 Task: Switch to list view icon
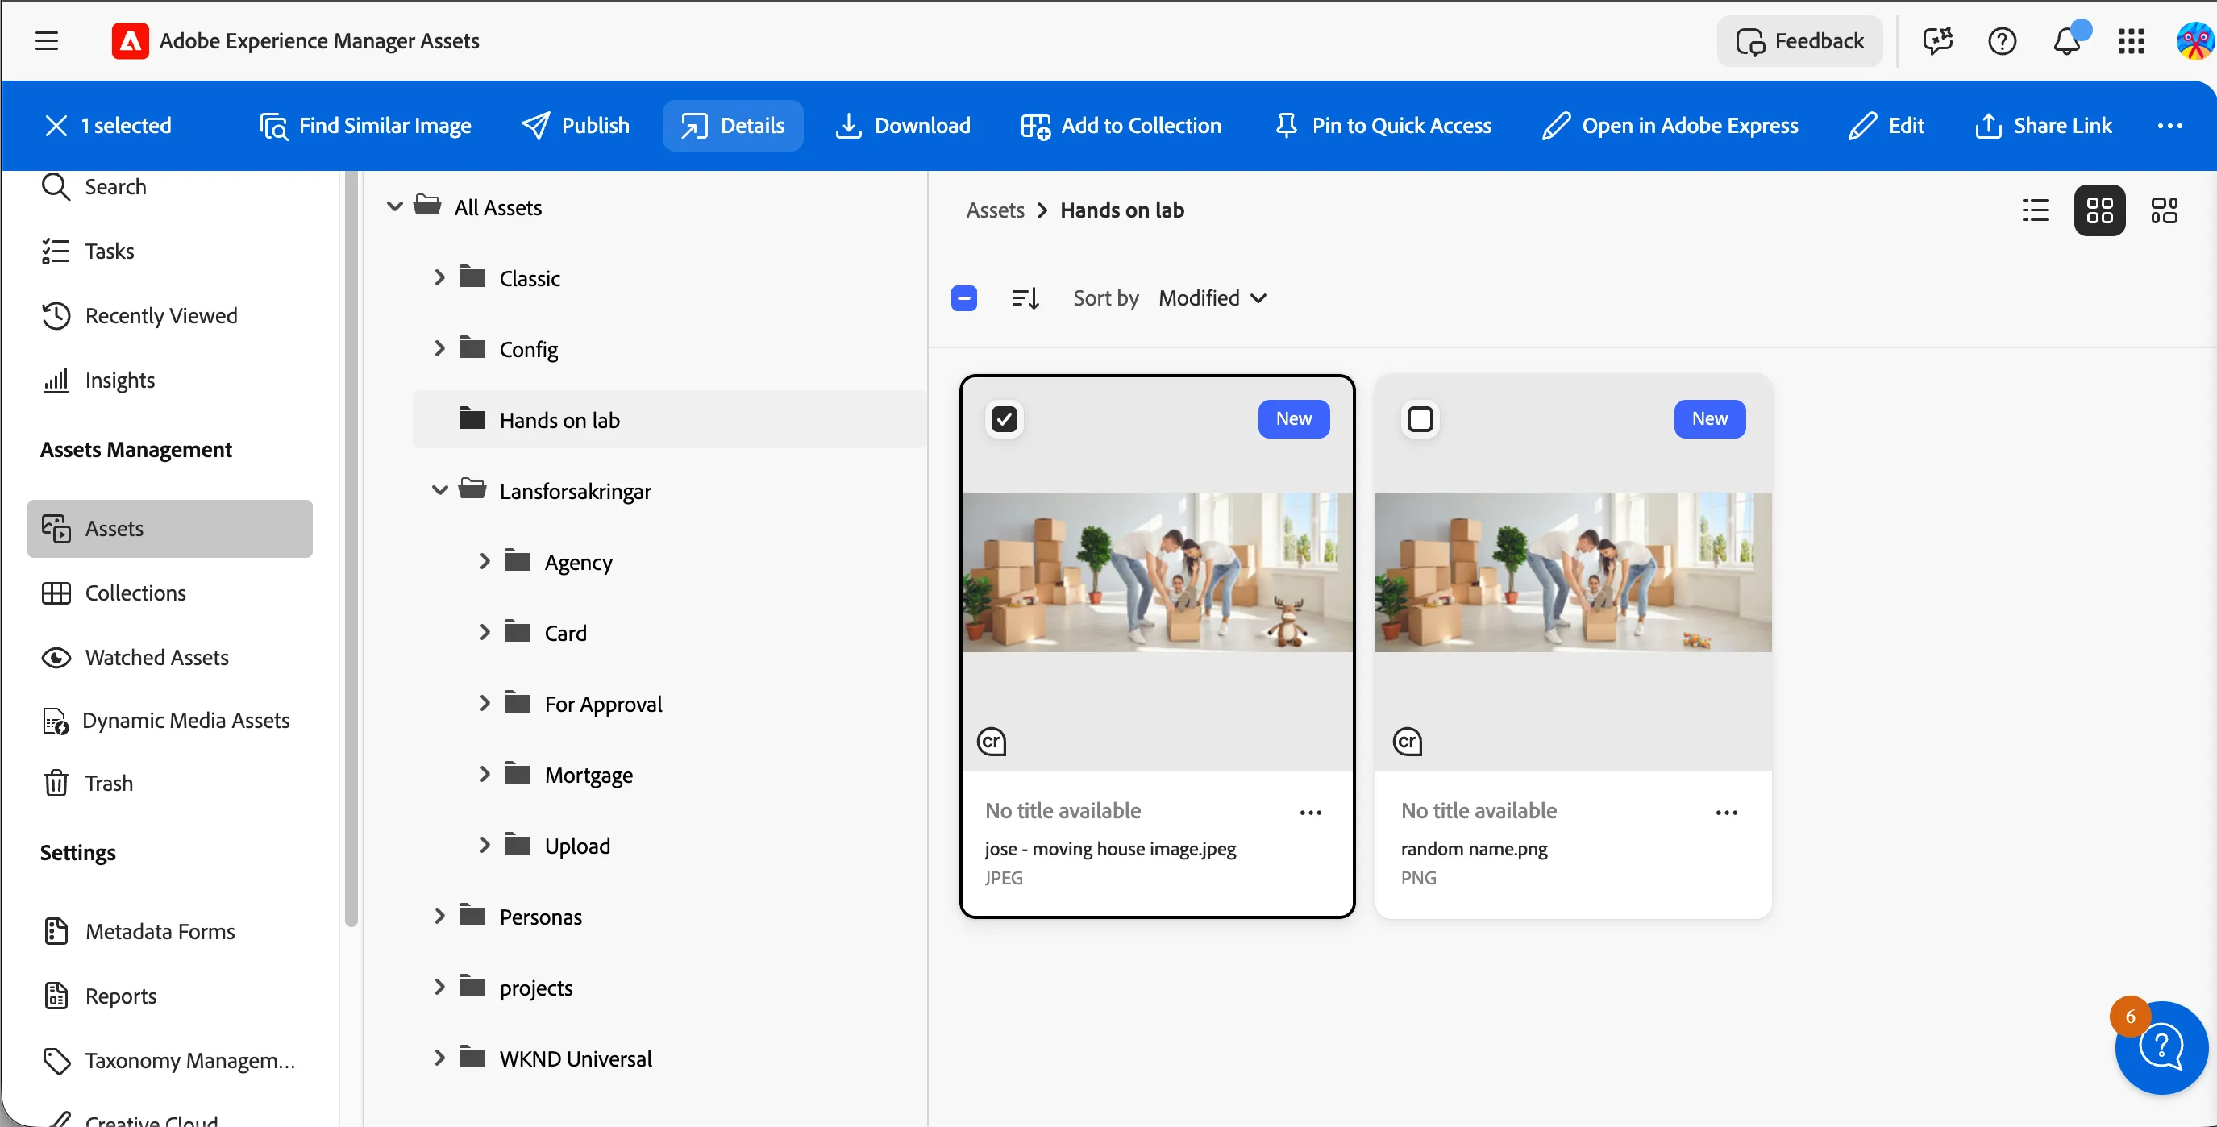coord(2036,210)
